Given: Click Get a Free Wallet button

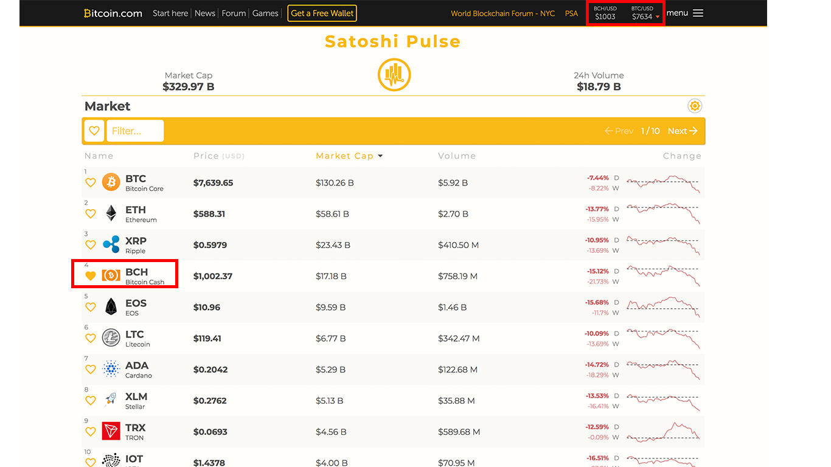Looking at the screenshot, I should [322, 13].
